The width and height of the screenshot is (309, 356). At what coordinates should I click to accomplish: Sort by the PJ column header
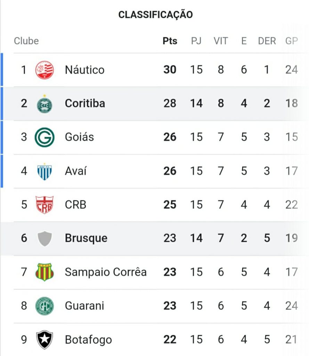click(196, 41)
